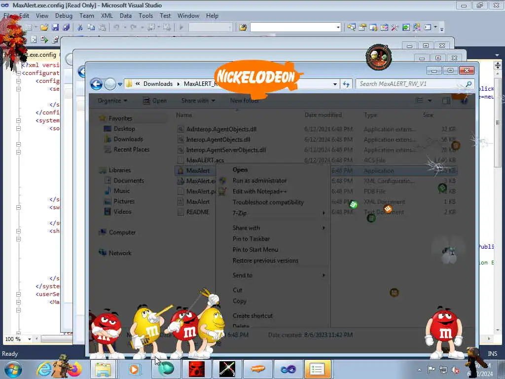The width and height of the screenshot is (505, 379).
Task: Collapse the userSe XML node in editor
Action: click(19, 294)
